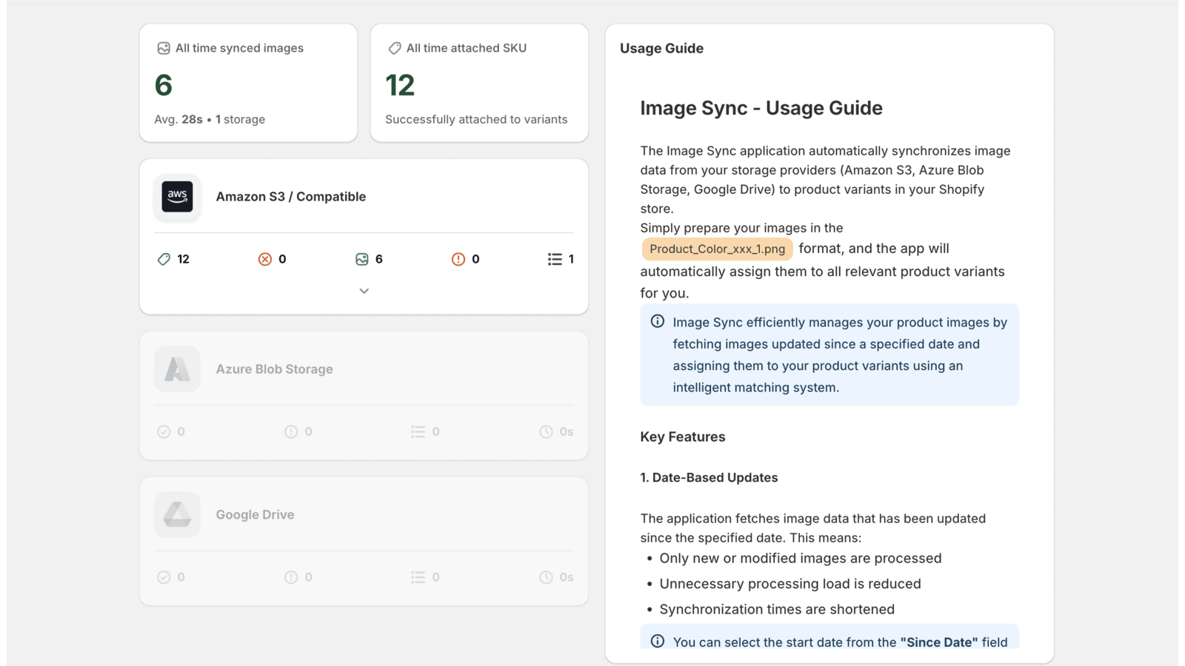This screenshot has height=666, width=1185.
Task: Click the Azure Blob Storage logo icon
Action: tap(177, 369)
